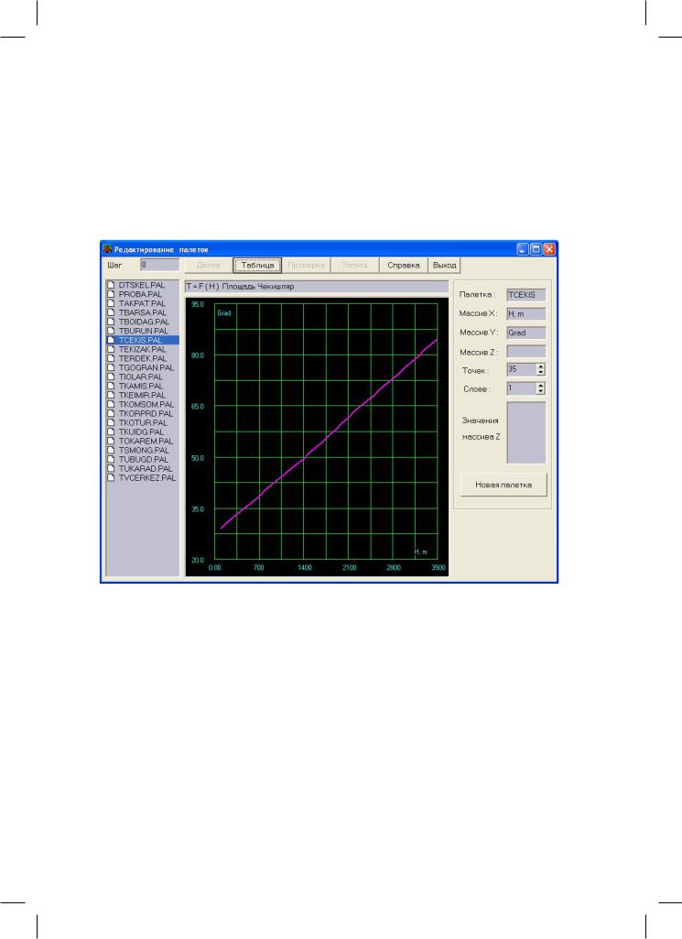The image size is (682, 939).
Task: Click the Слоев value field
Action: [521, 388]
